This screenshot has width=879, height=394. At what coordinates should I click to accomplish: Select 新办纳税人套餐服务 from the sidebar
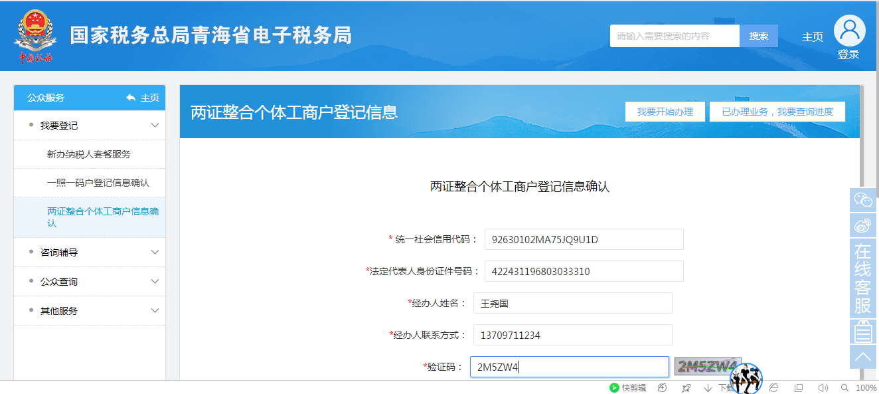pyautogui.click(x=90, y=153)
